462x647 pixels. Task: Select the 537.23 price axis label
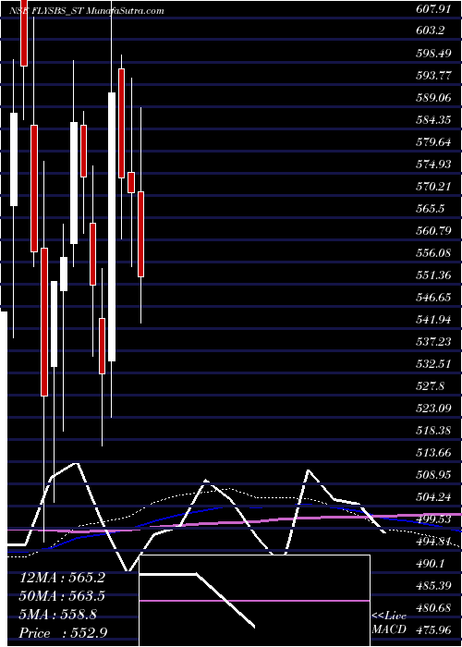coord(433,342)
